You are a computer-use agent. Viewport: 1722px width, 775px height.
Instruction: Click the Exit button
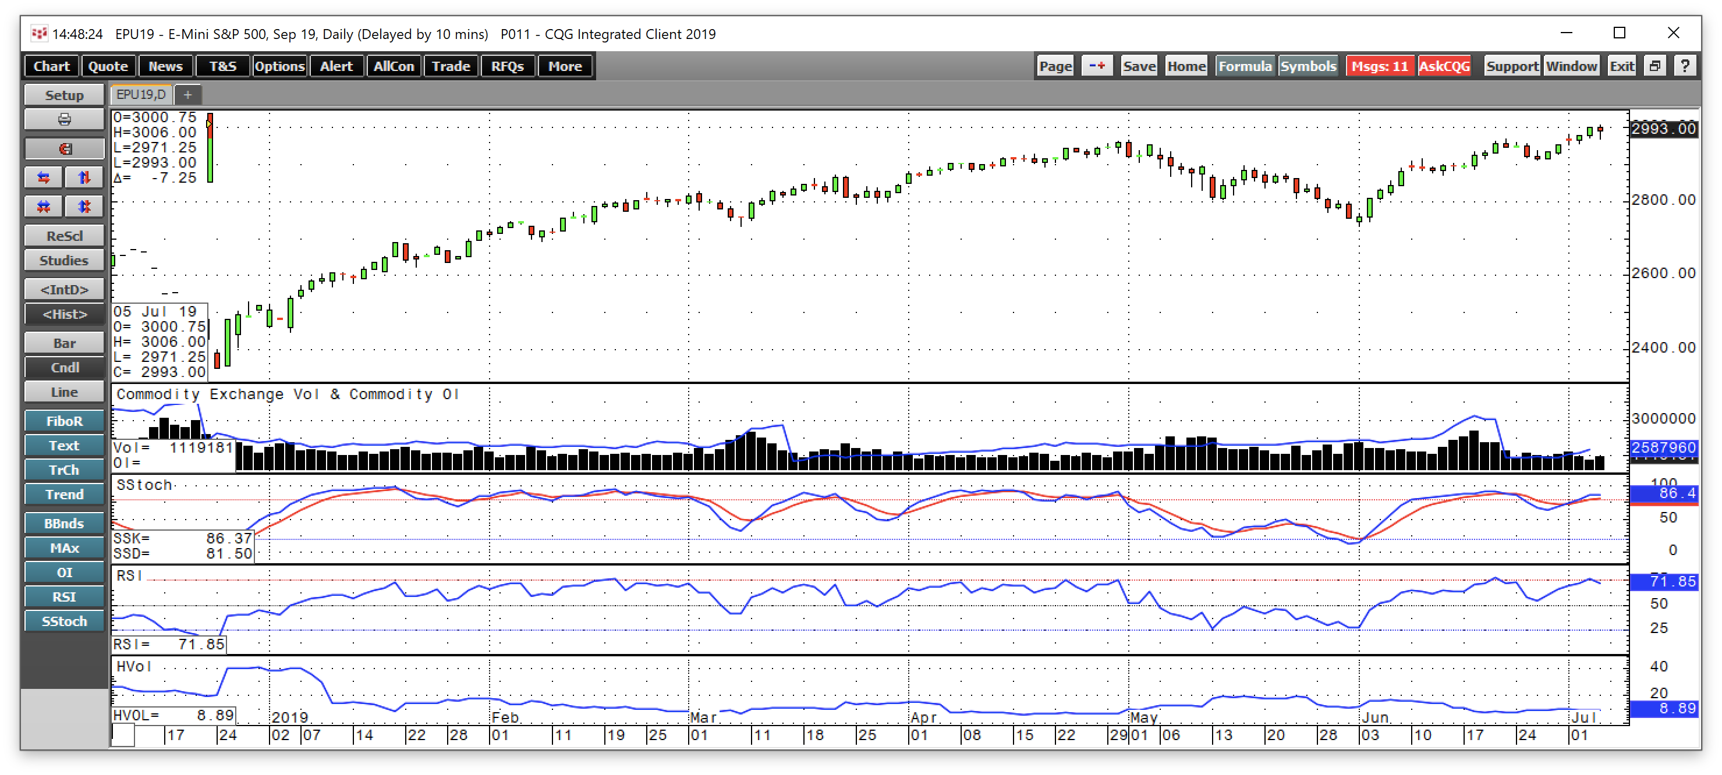tap(1622, 66)
